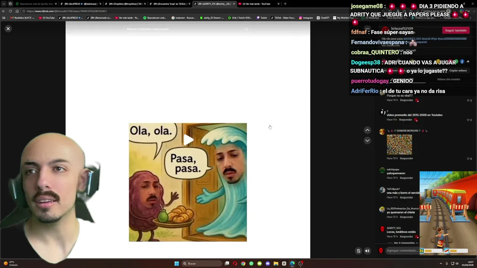Image resolution: width=477 pixels, height=268 pixels.
Task: Go to the next video
Action: pyautogui.click(x=367, y=140)
